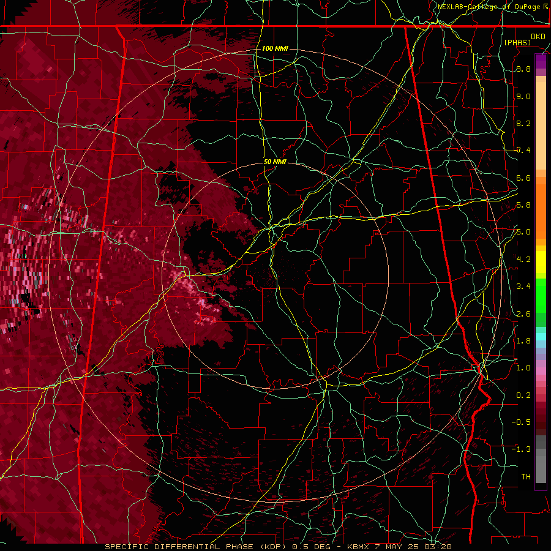Select the 9.8 value on the color scale
This screenshot has width=551, height=551.
523,69
